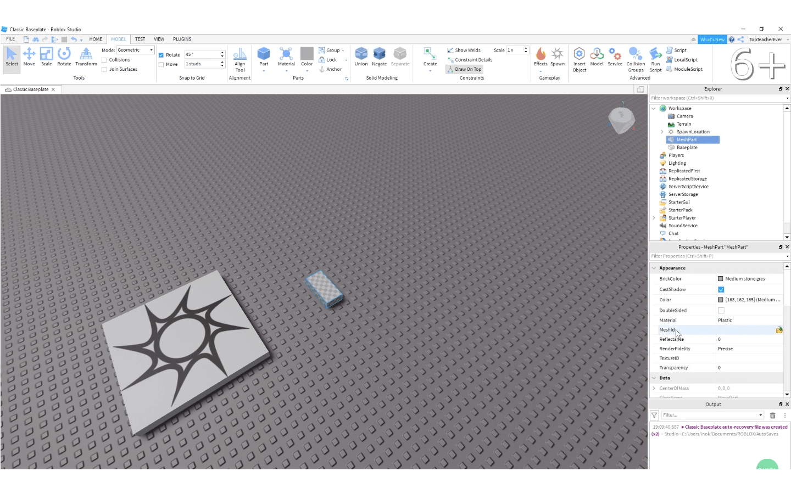This screenshot has height=494, width=791.
Task: Select ReplicatedStorage in the Explorer
Action: click(x=687, y=179)
